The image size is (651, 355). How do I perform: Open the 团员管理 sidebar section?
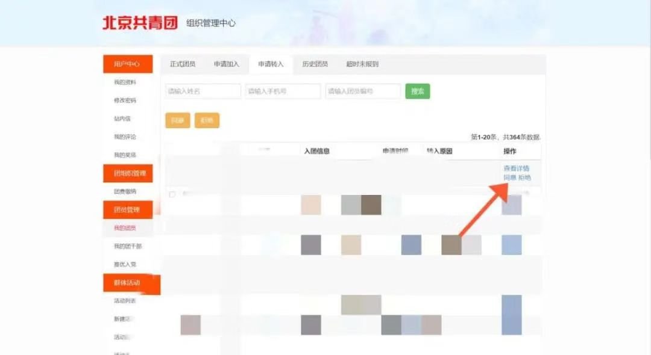click(x=128, y=209)
